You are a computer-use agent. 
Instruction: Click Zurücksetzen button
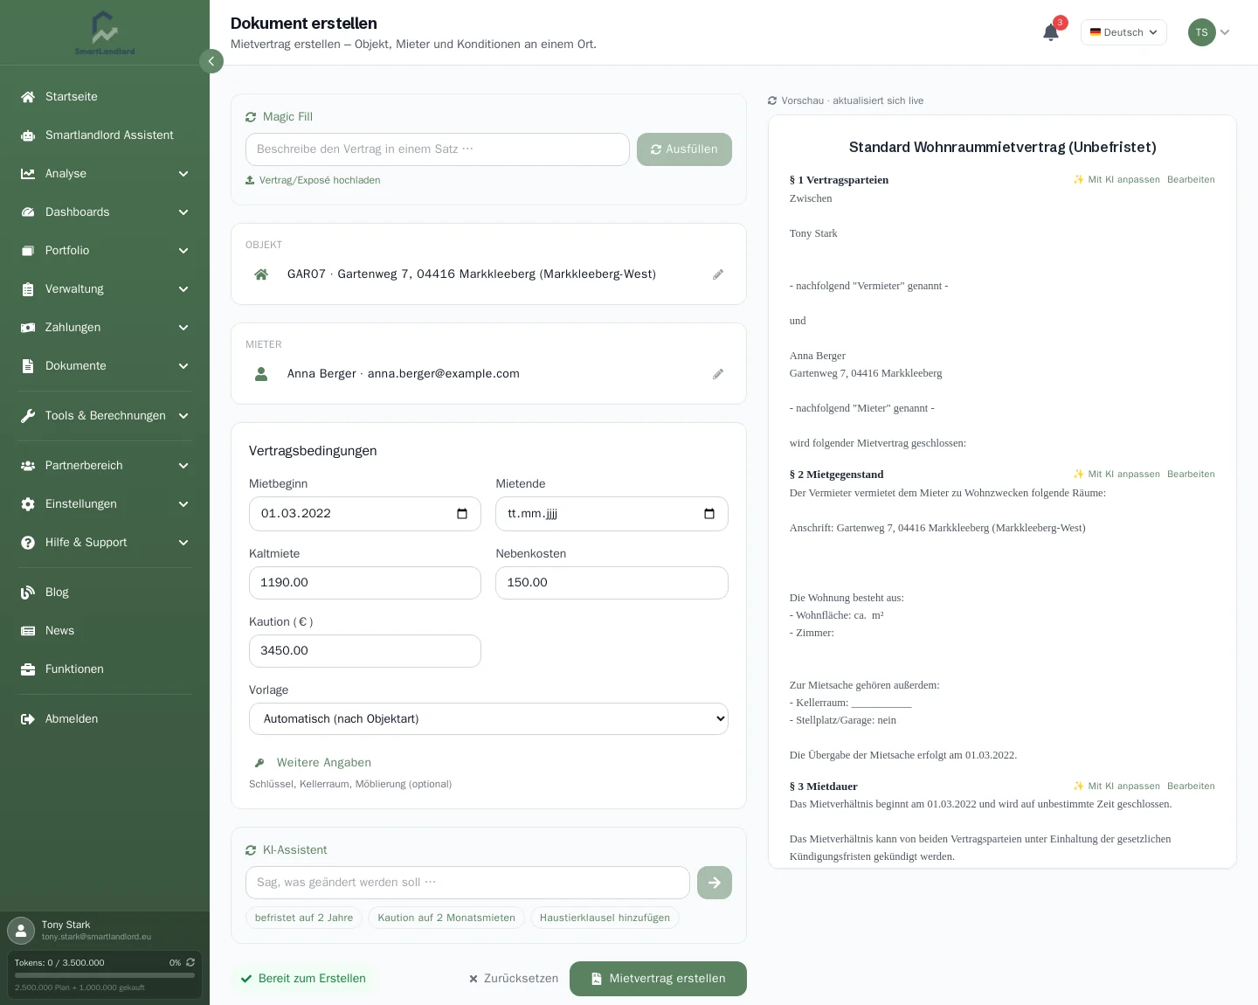point(514,979)
